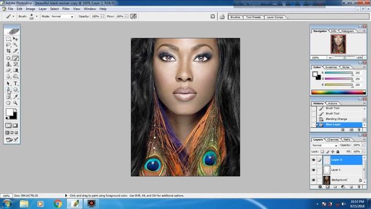Open Tool Preset picker arrow
Screen dimensions: 371x209
click(x=13, y=16)
